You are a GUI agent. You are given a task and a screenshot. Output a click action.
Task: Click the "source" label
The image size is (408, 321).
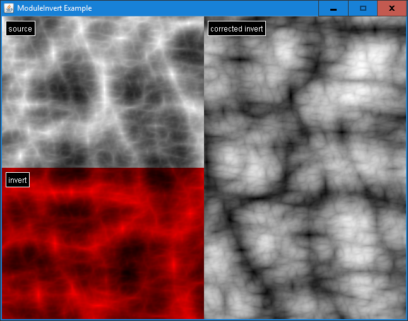coord(20,29)
